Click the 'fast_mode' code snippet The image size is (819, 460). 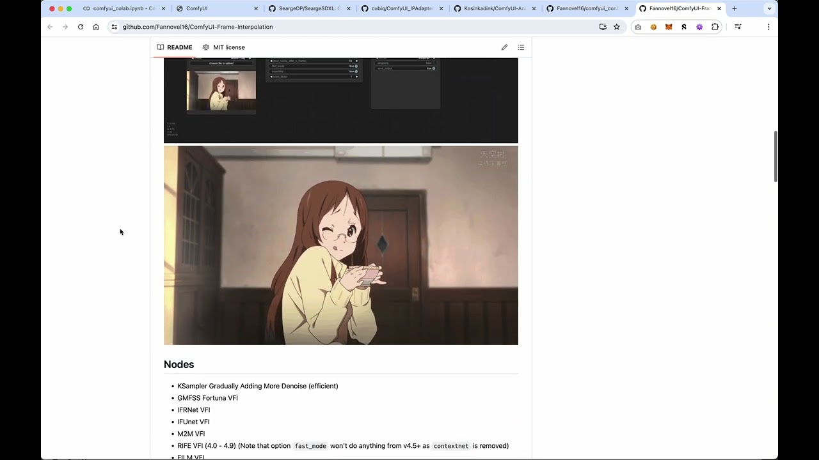(x=310, y=446)
